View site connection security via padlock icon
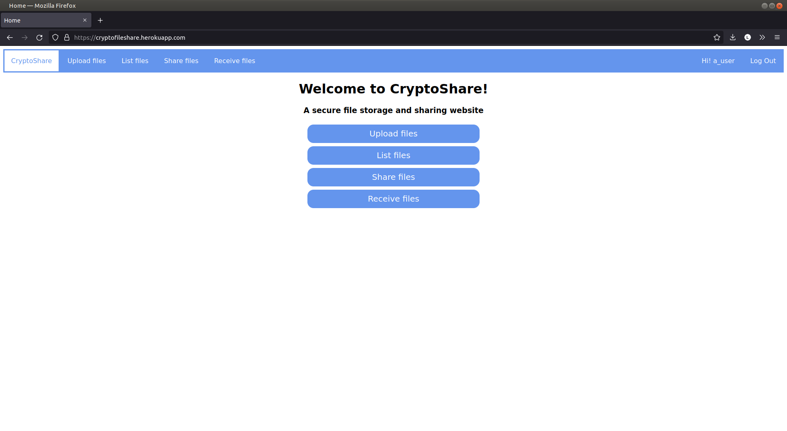 point(66,37)
